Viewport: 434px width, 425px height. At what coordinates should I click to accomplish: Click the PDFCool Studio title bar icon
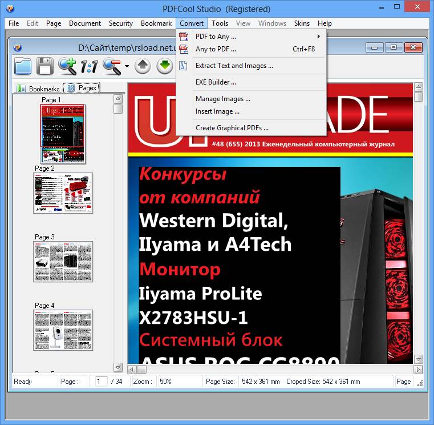coord(10,9)
